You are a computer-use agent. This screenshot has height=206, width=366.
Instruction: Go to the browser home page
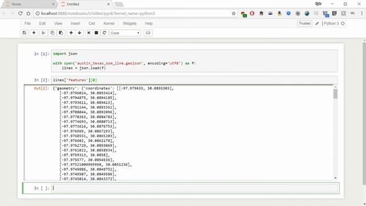pos(29,13)
